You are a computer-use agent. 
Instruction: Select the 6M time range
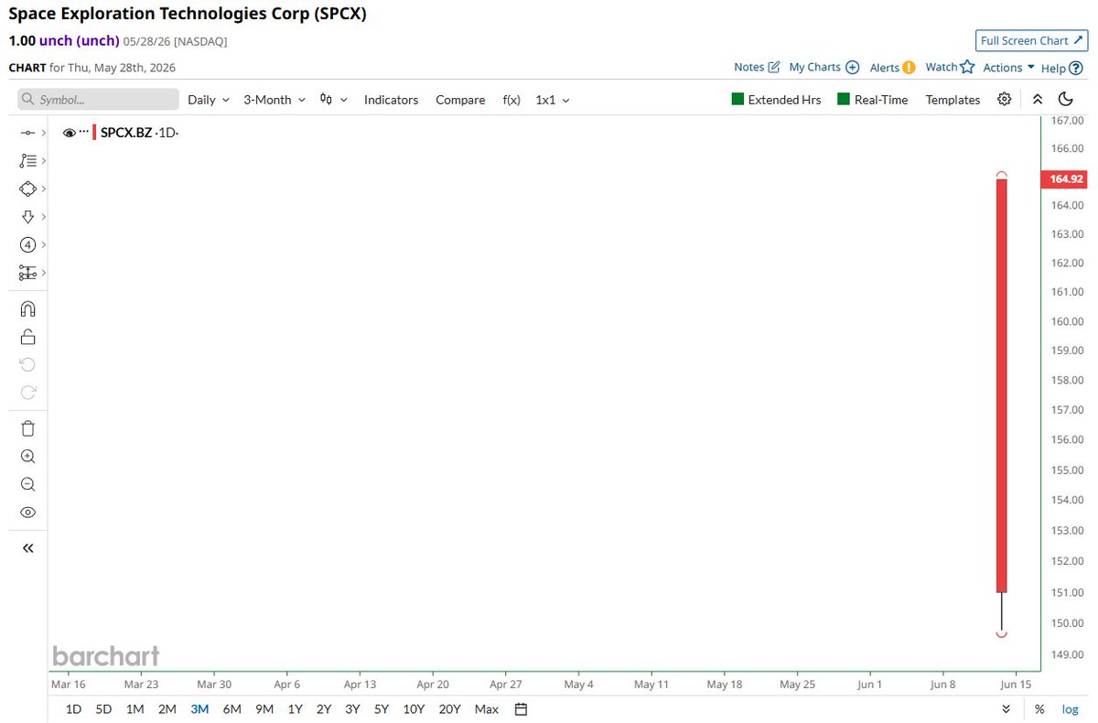click(231, 709)
